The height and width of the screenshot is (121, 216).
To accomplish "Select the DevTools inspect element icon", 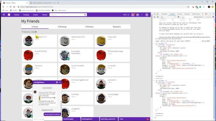I will pos(155,14).
